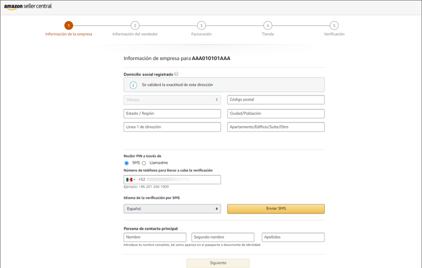Screen dimensions: 422x268
Task: Click the AAA010101AAA company identifier text
Action: (211, 59)
